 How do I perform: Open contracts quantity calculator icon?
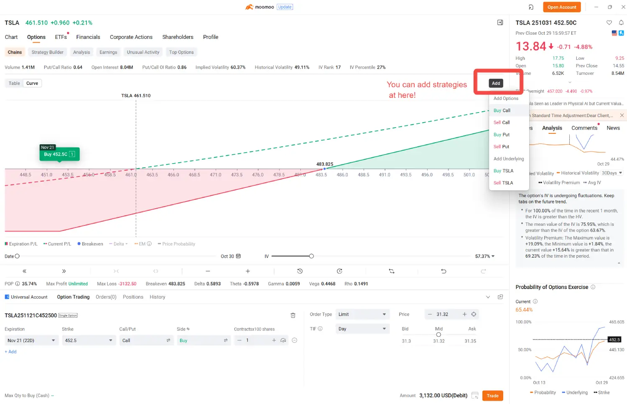click(x=283, y=340)
